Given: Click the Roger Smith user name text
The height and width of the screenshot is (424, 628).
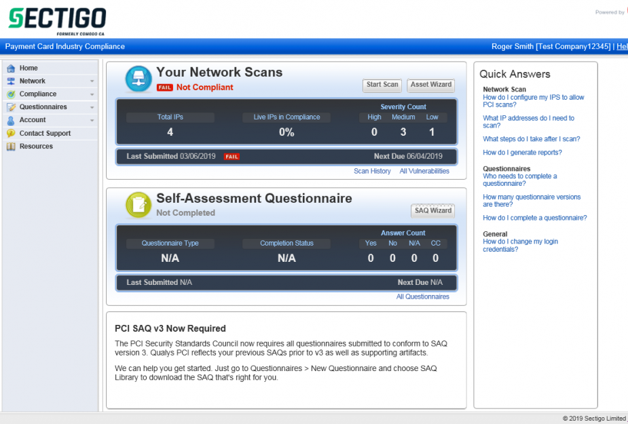Looking at the screenshot, I should click(x=513, y=46).
